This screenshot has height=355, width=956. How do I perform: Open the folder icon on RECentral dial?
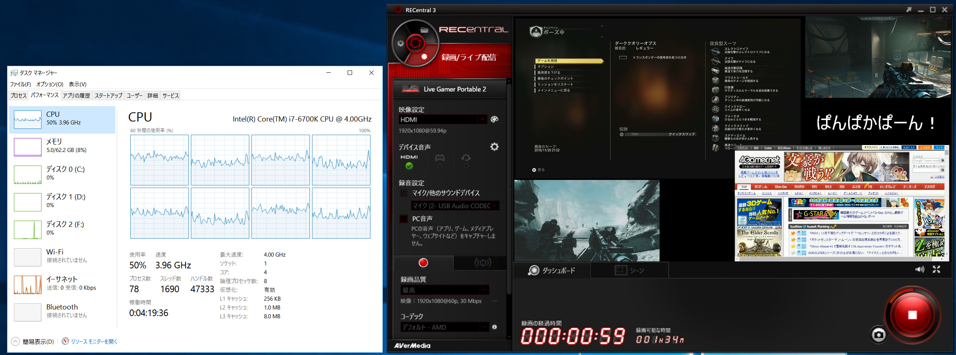click(424, 30)
